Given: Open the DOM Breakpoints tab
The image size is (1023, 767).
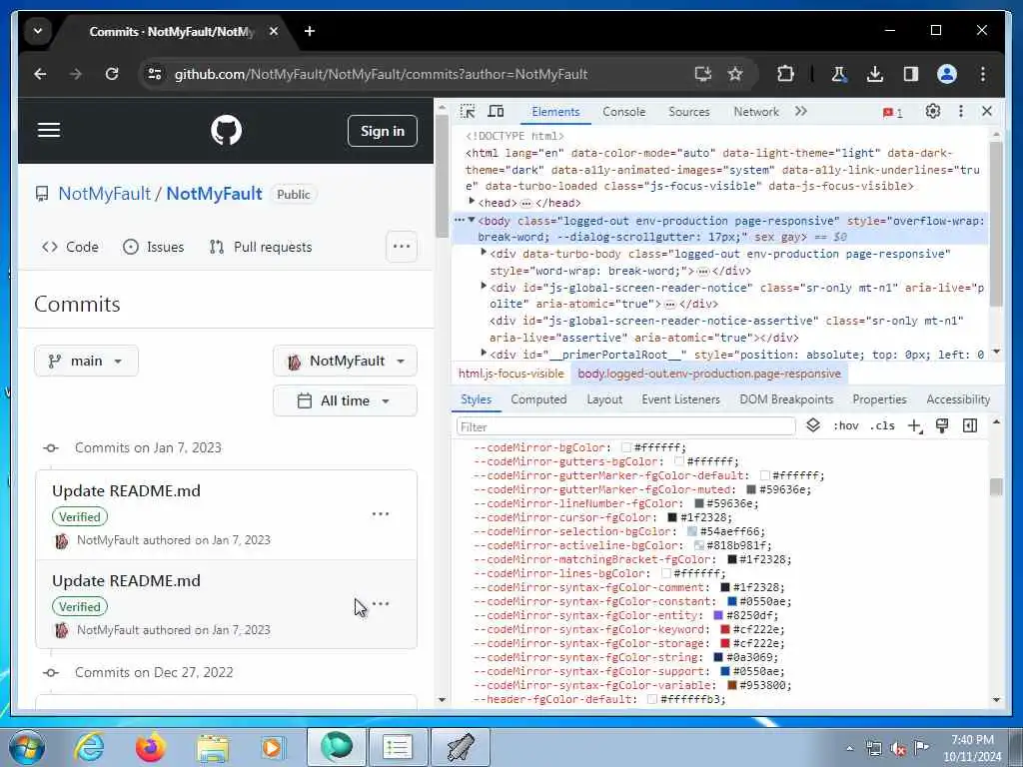Looking at the screenshot, I should 786,399.
